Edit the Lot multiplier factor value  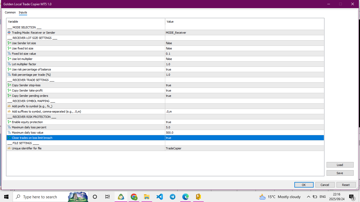tap(245, 64)
